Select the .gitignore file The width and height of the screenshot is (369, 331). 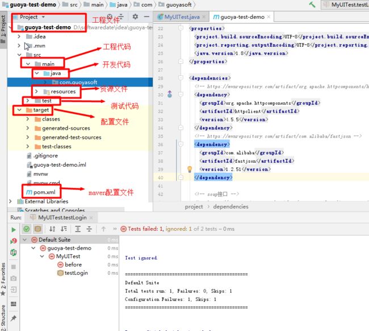tap(43, 156)
